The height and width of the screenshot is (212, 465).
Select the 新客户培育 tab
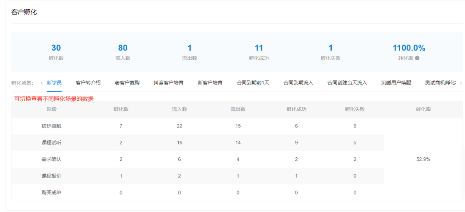point(210,83)
